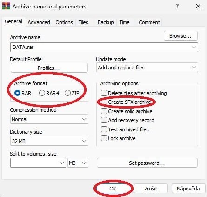This screenshot has height=197, width=207.
Task: Check the Create SFX archive option
Action: tap(104, 102)
